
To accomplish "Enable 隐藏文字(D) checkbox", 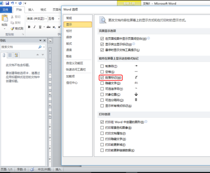I will [102, 83].
